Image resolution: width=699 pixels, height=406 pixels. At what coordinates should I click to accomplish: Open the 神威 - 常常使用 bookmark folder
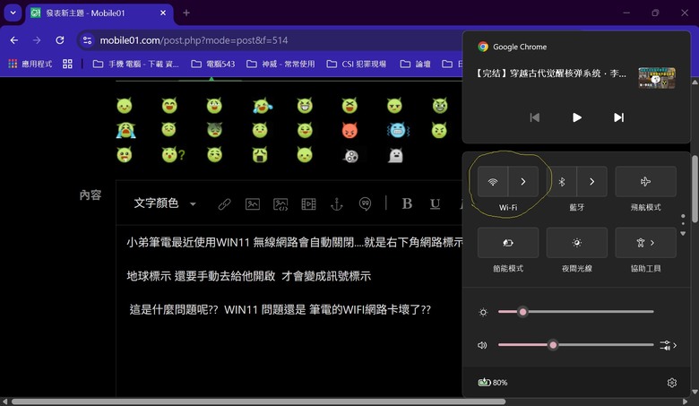click(280, 64)
